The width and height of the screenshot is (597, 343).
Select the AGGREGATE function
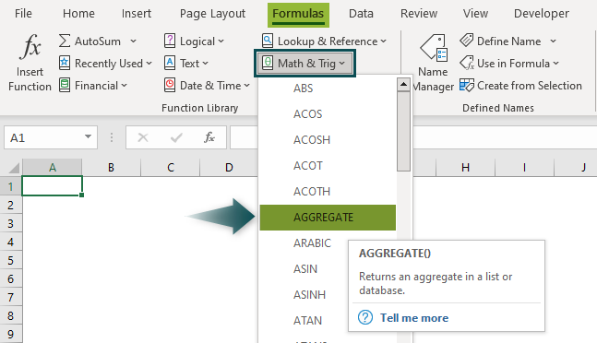[x=328, y=218]
